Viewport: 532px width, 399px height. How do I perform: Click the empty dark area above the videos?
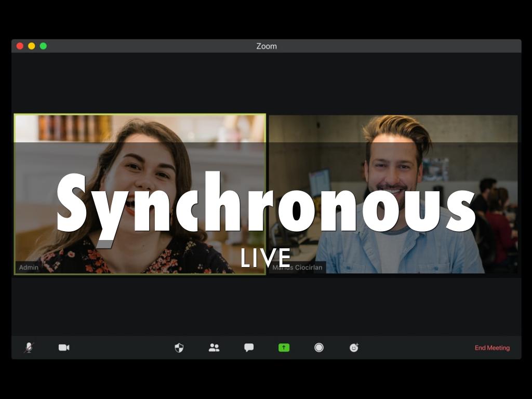point(266,83)
